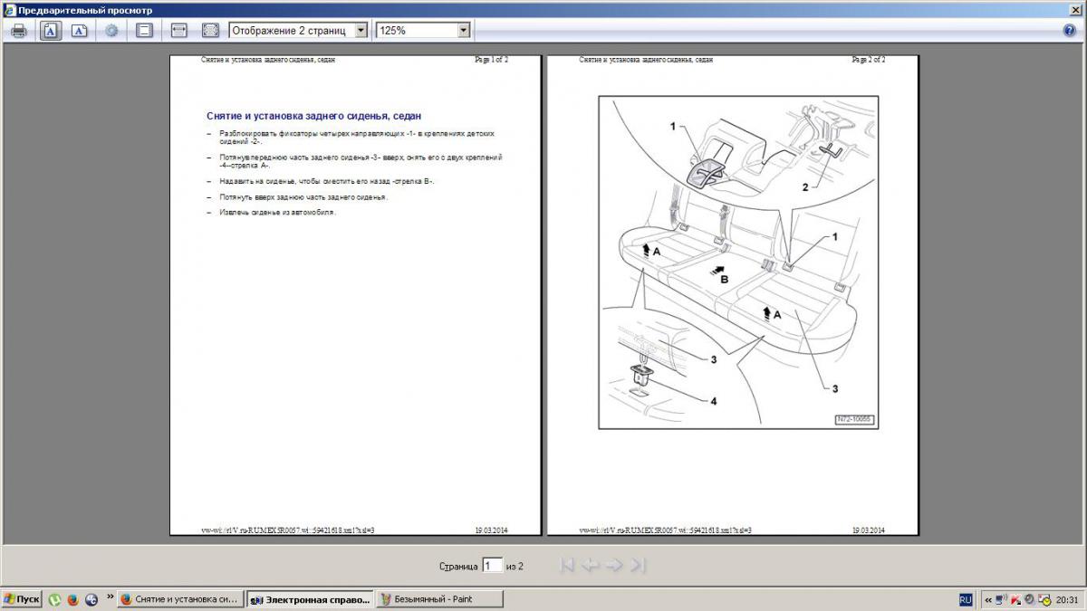Click the date 19.03.2014 on page 1 footer

(491, 530)
